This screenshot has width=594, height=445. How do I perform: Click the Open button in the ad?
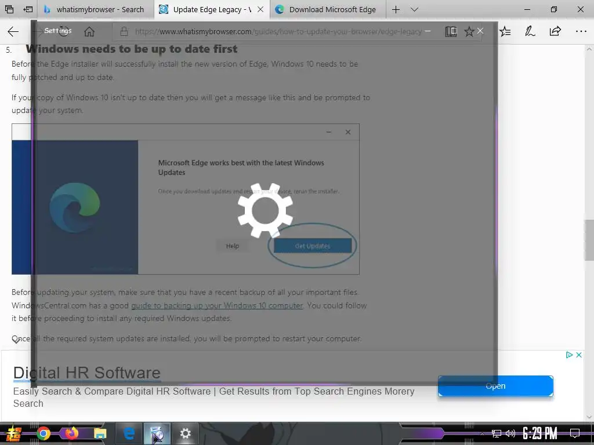495,386
